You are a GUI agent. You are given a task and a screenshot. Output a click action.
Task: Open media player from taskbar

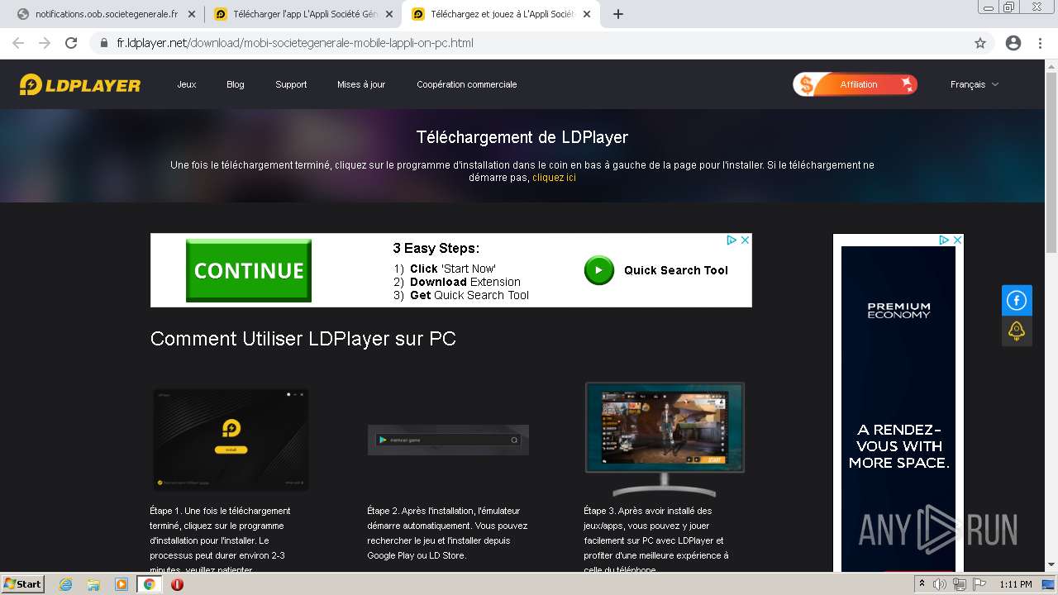122,584
